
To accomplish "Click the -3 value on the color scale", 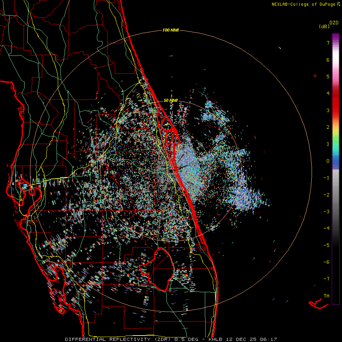I will coord(326,212).
